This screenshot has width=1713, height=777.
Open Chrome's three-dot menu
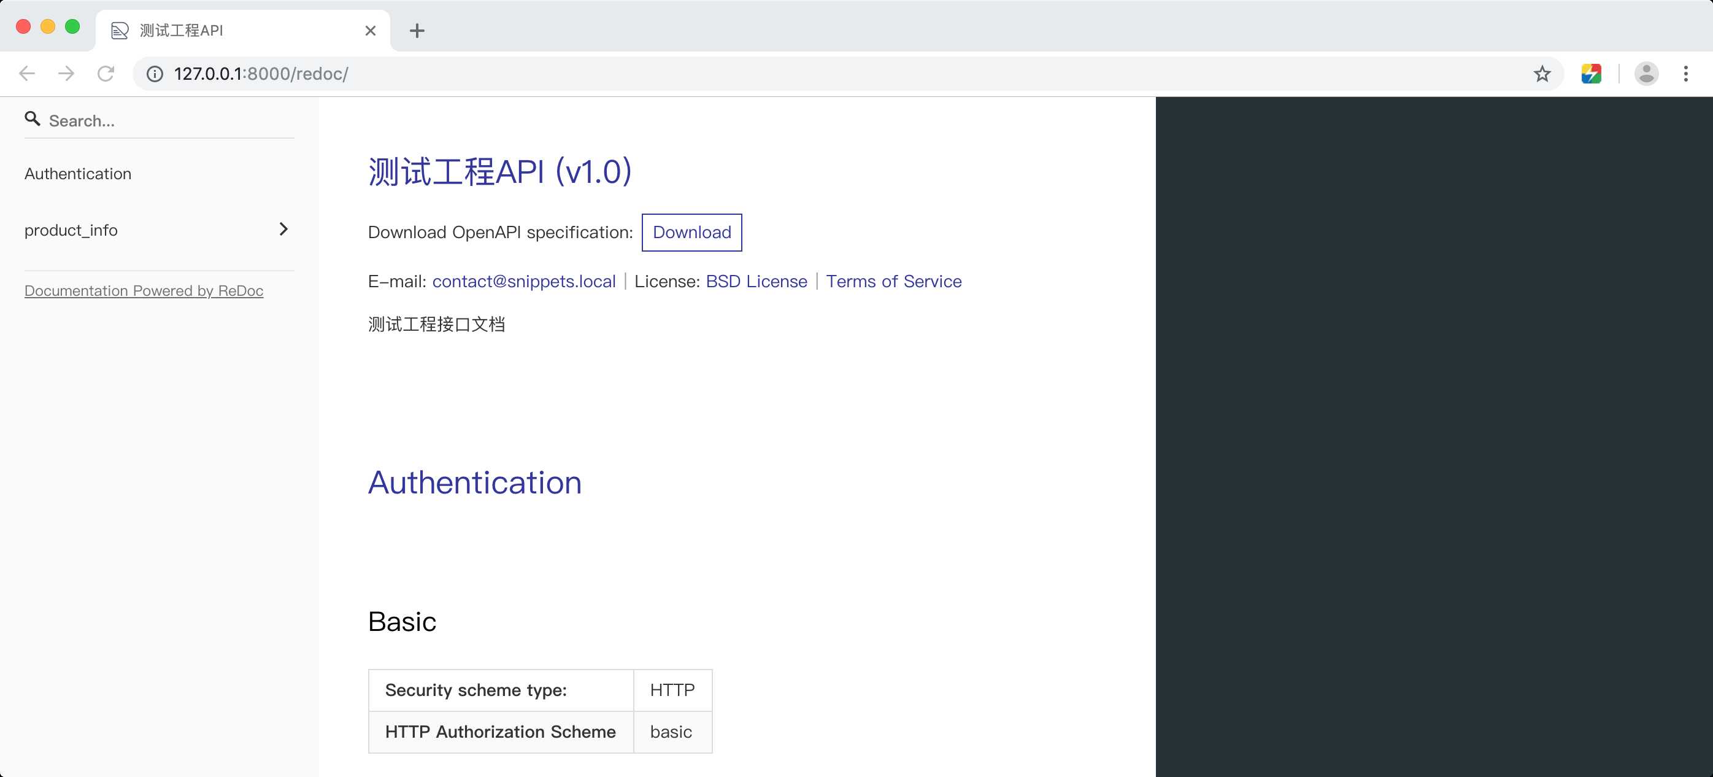point(1686,74)
